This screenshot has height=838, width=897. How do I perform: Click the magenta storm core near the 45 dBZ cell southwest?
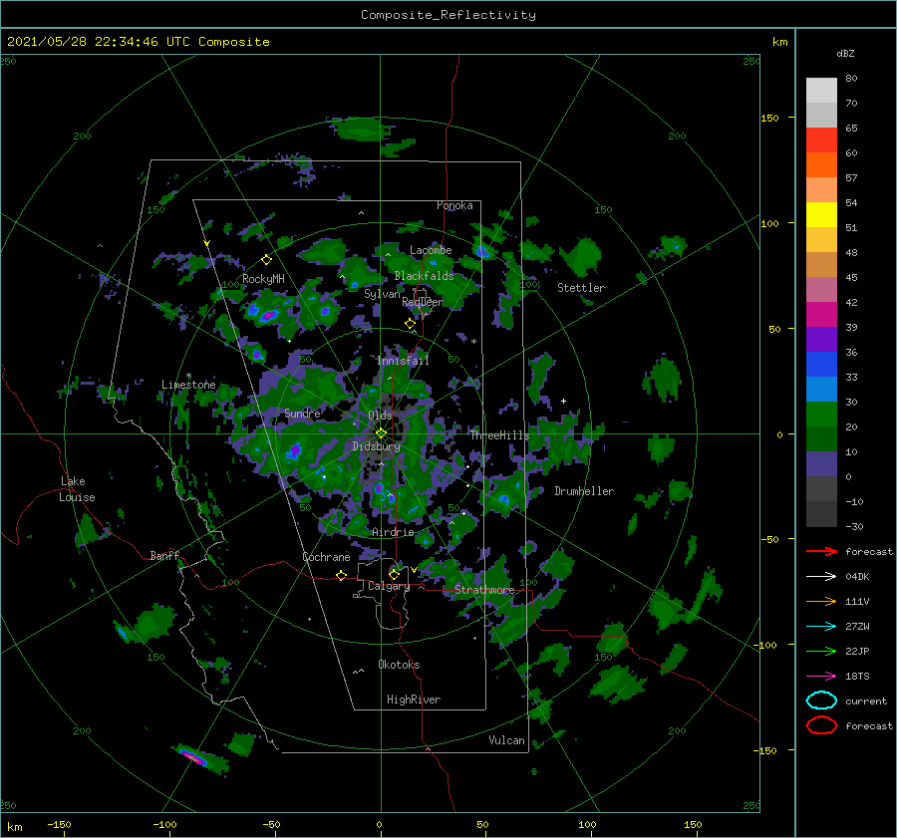click(194, 758)
